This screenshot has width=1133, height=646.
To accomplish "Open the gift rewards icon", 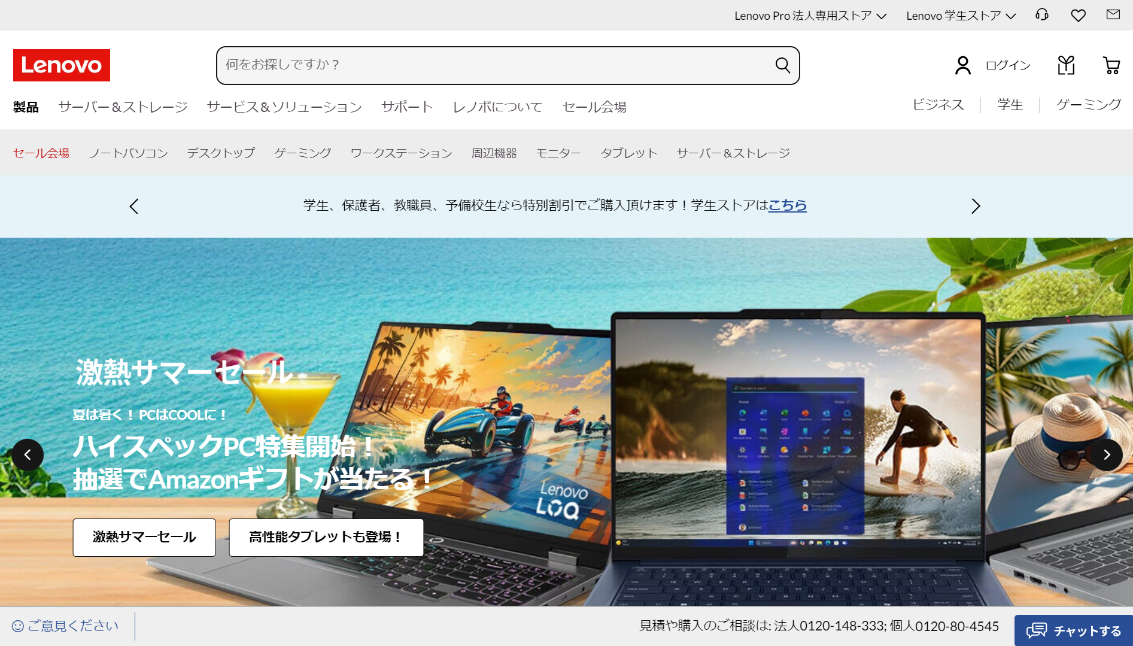I will pos(1067,65).
